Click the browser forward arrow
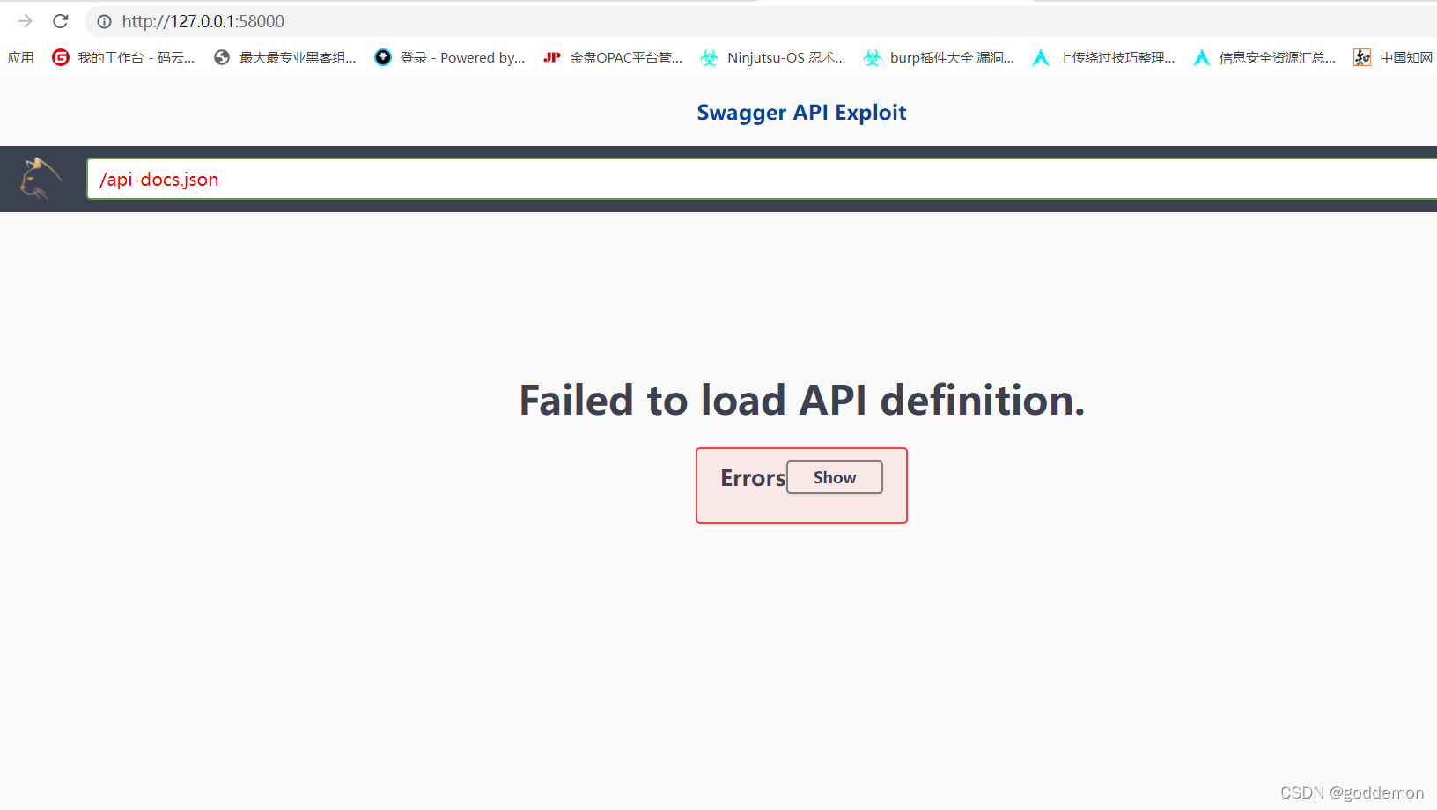 25,21
